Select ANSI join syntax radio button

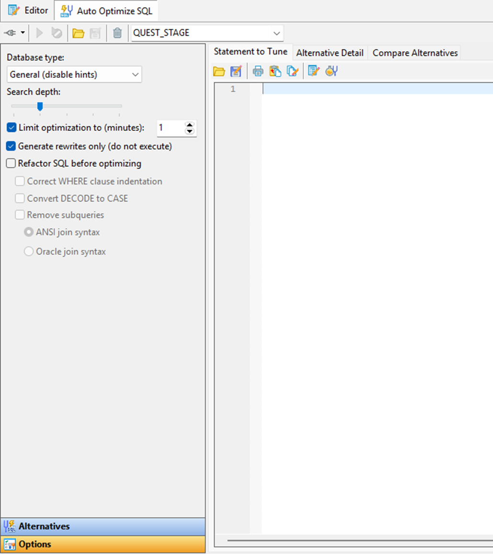29,232
